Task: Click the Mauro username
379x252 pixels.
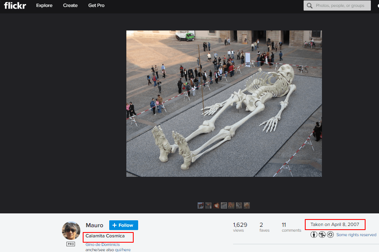Action: coord(94,225)
